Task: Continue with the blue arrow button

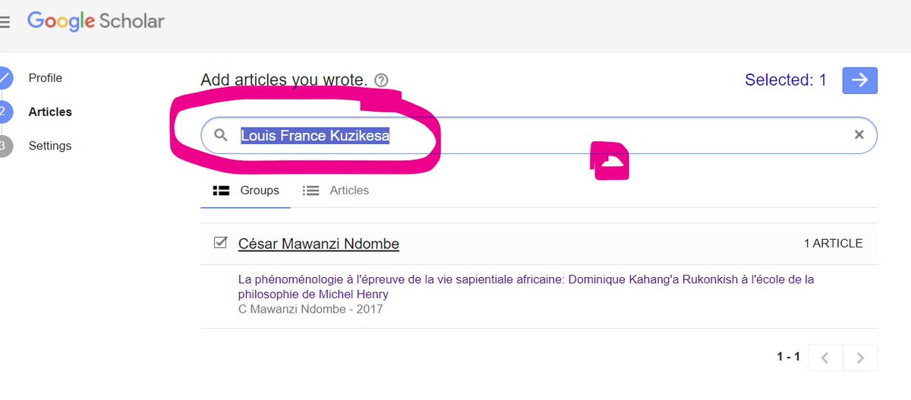Action: [x=860, y=80]
